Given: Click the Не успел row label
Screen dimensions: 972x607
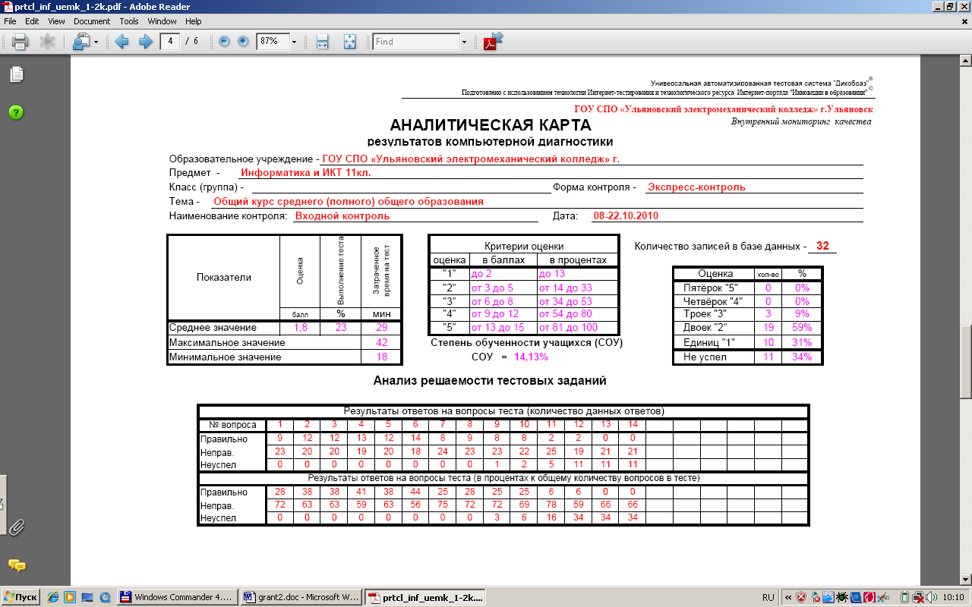Looking at the screenshot, I should click(705, 357).
